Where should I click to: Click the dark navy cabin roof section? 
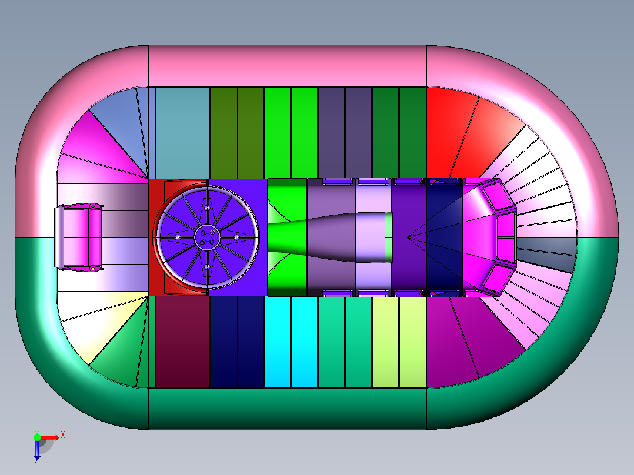tap(445, 237)
